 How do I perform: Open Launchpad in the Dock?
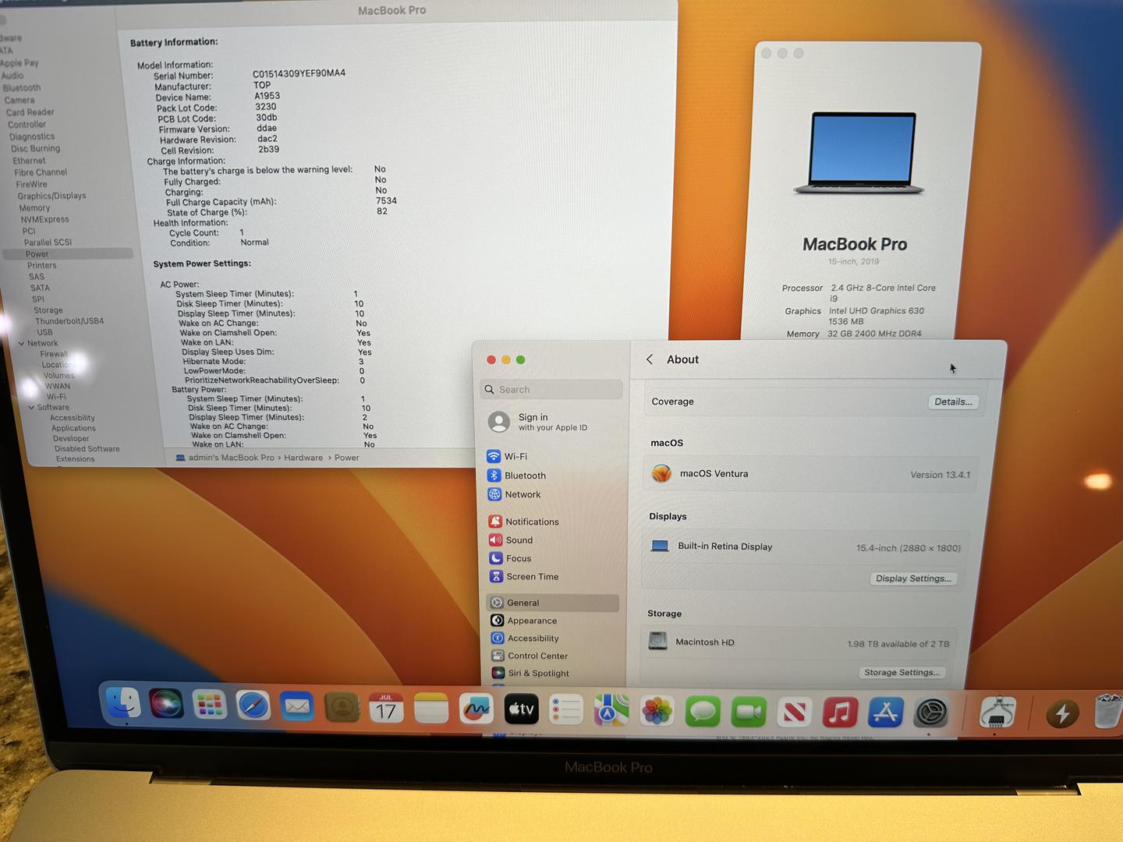point(209,706)
